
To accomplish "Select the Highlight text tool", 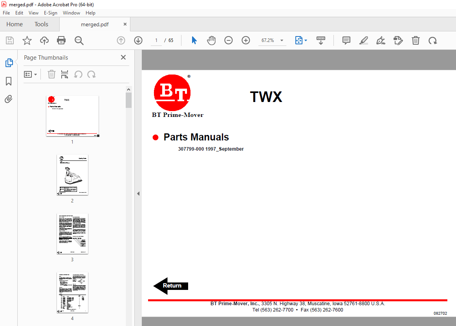I will point(364,40).
